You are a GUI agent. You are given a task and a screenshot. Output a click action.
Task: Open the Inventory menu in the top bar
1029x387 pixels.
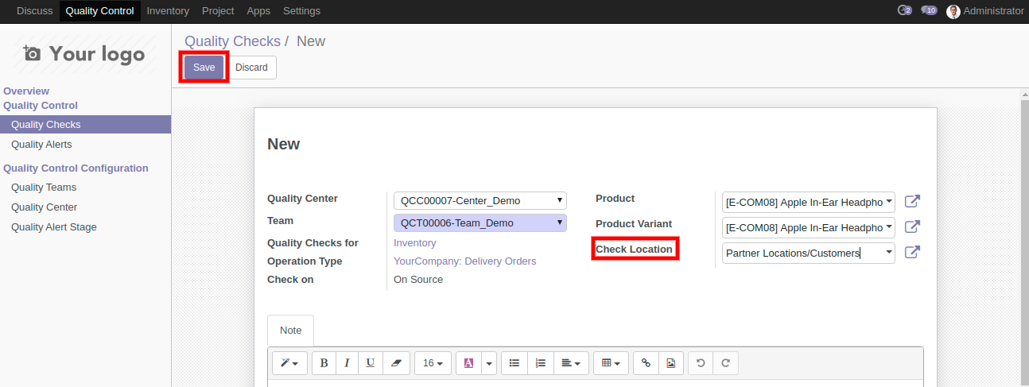168,11
